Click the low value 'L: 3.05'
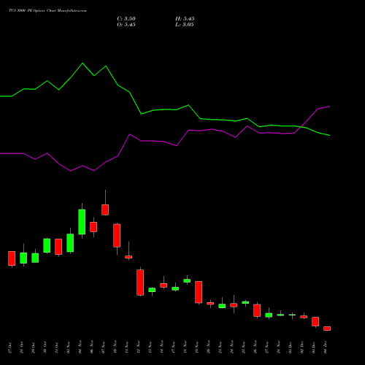The width and height of the screenshot is (365, 365). tap(185, 25)
